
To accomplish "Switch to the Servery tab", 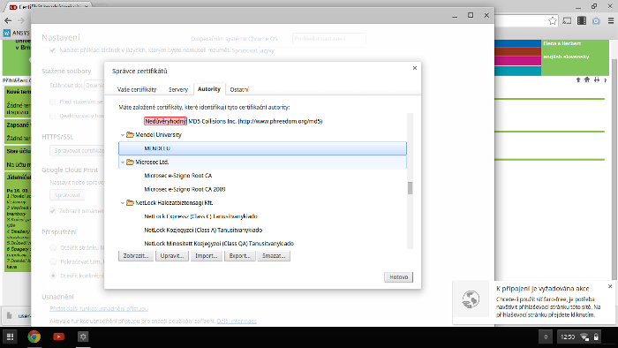I will [178, 89].
